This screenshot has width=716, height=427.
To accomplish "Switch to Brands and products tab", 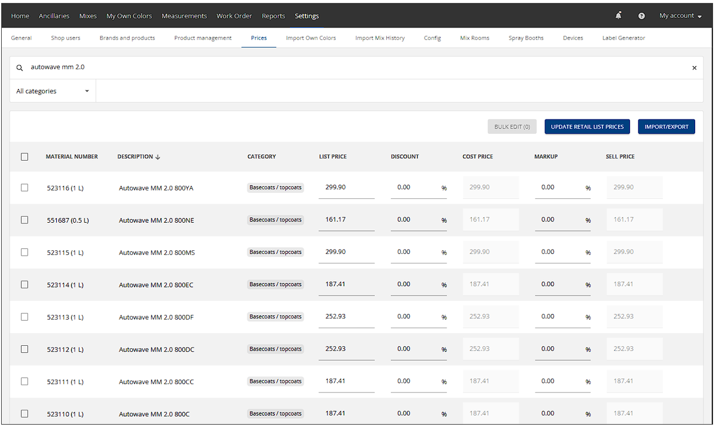I will (x=127, y=38).
